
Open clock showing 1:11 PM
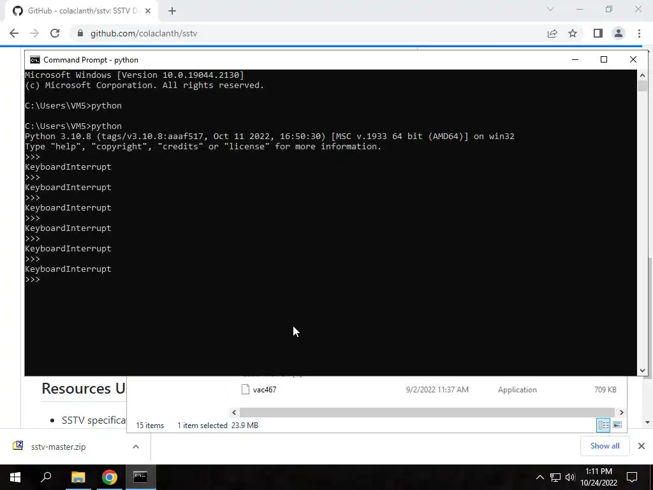[599, 477]
